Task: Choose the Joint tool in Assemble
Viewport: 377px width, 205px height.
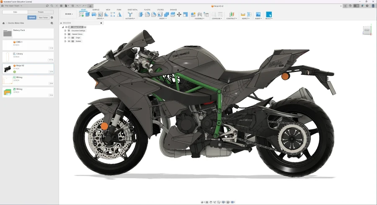Action: (x=199, y=15)
